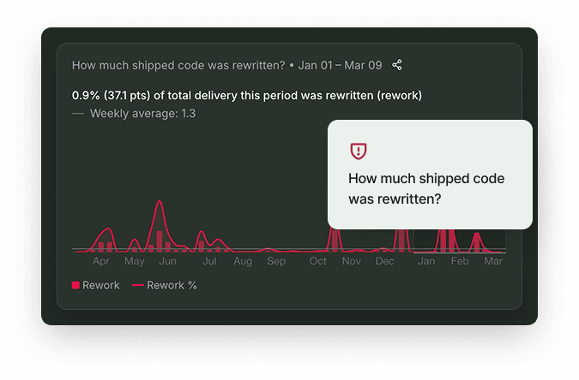Toggle the Rework % line legend
This screenshot has width=579, height=380.
(165, 285)
